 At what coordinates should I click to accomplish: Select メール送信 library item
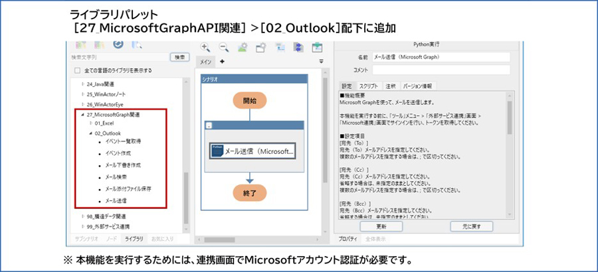[x=116, y=200]
